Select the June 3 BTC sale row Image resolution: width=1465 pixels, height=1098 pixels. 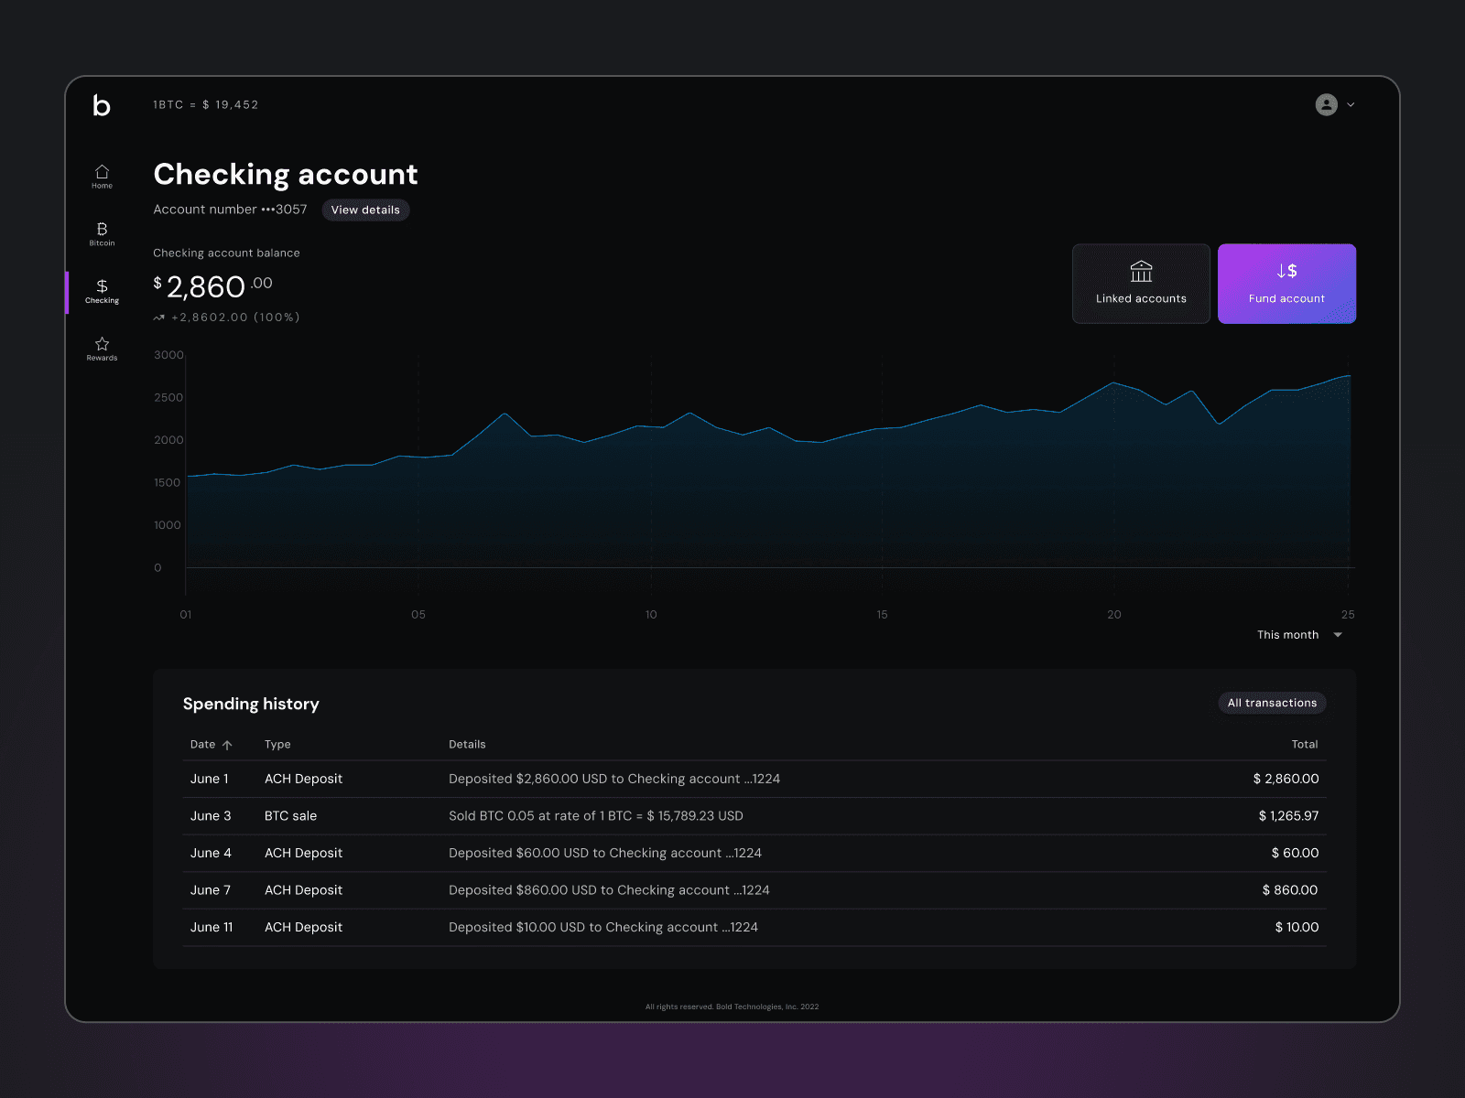pos(754,816)
